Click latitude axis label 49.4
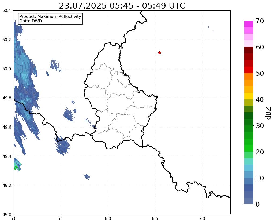 7,156
